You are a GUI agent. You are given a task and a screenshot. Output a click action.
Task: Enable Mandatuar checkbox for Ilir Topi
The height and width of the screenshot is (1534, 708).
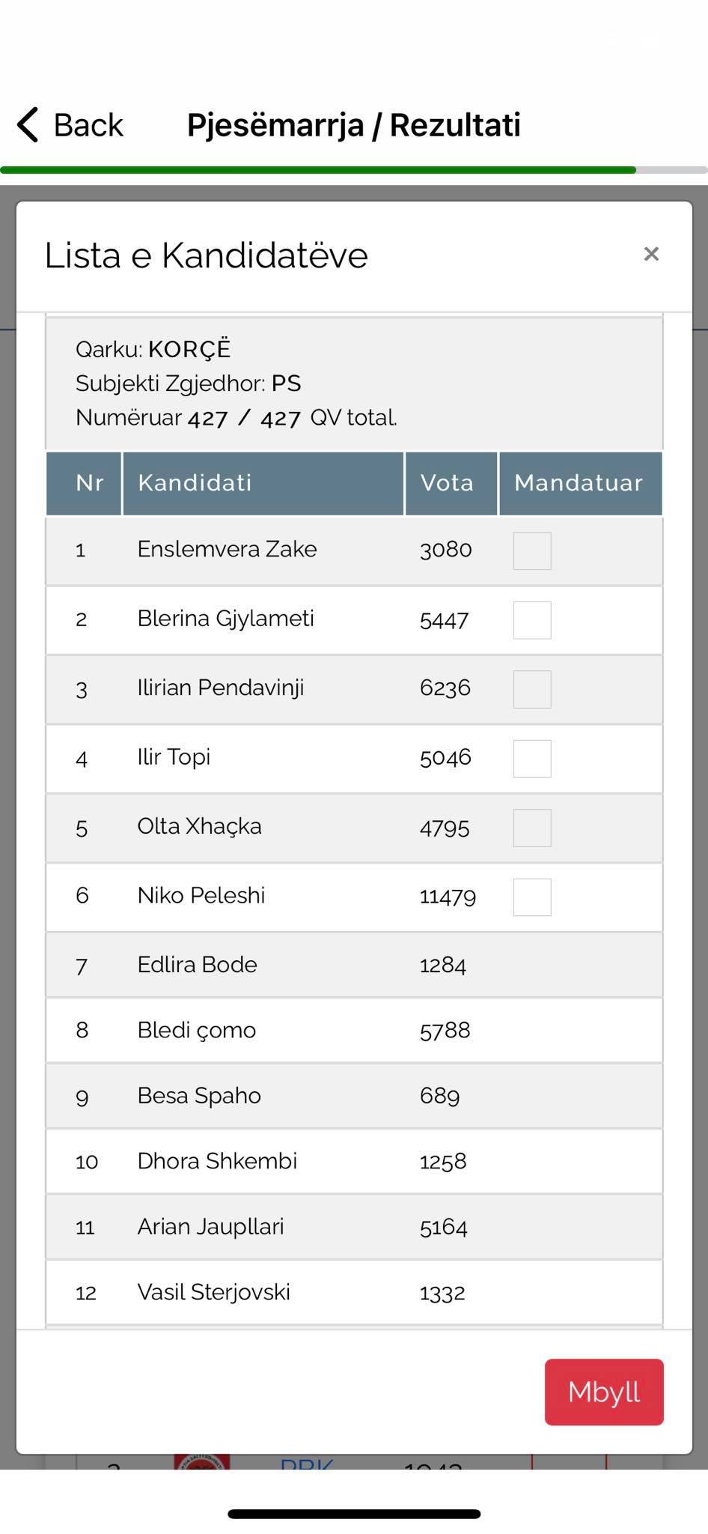(532, 759)
